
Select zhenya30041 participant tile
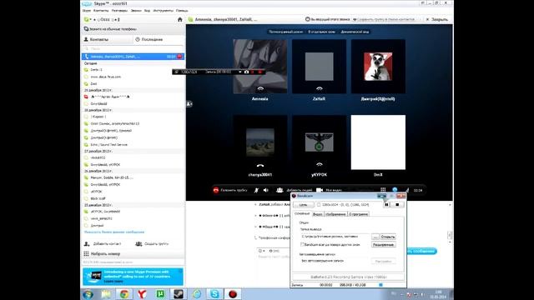coord(259,142)
